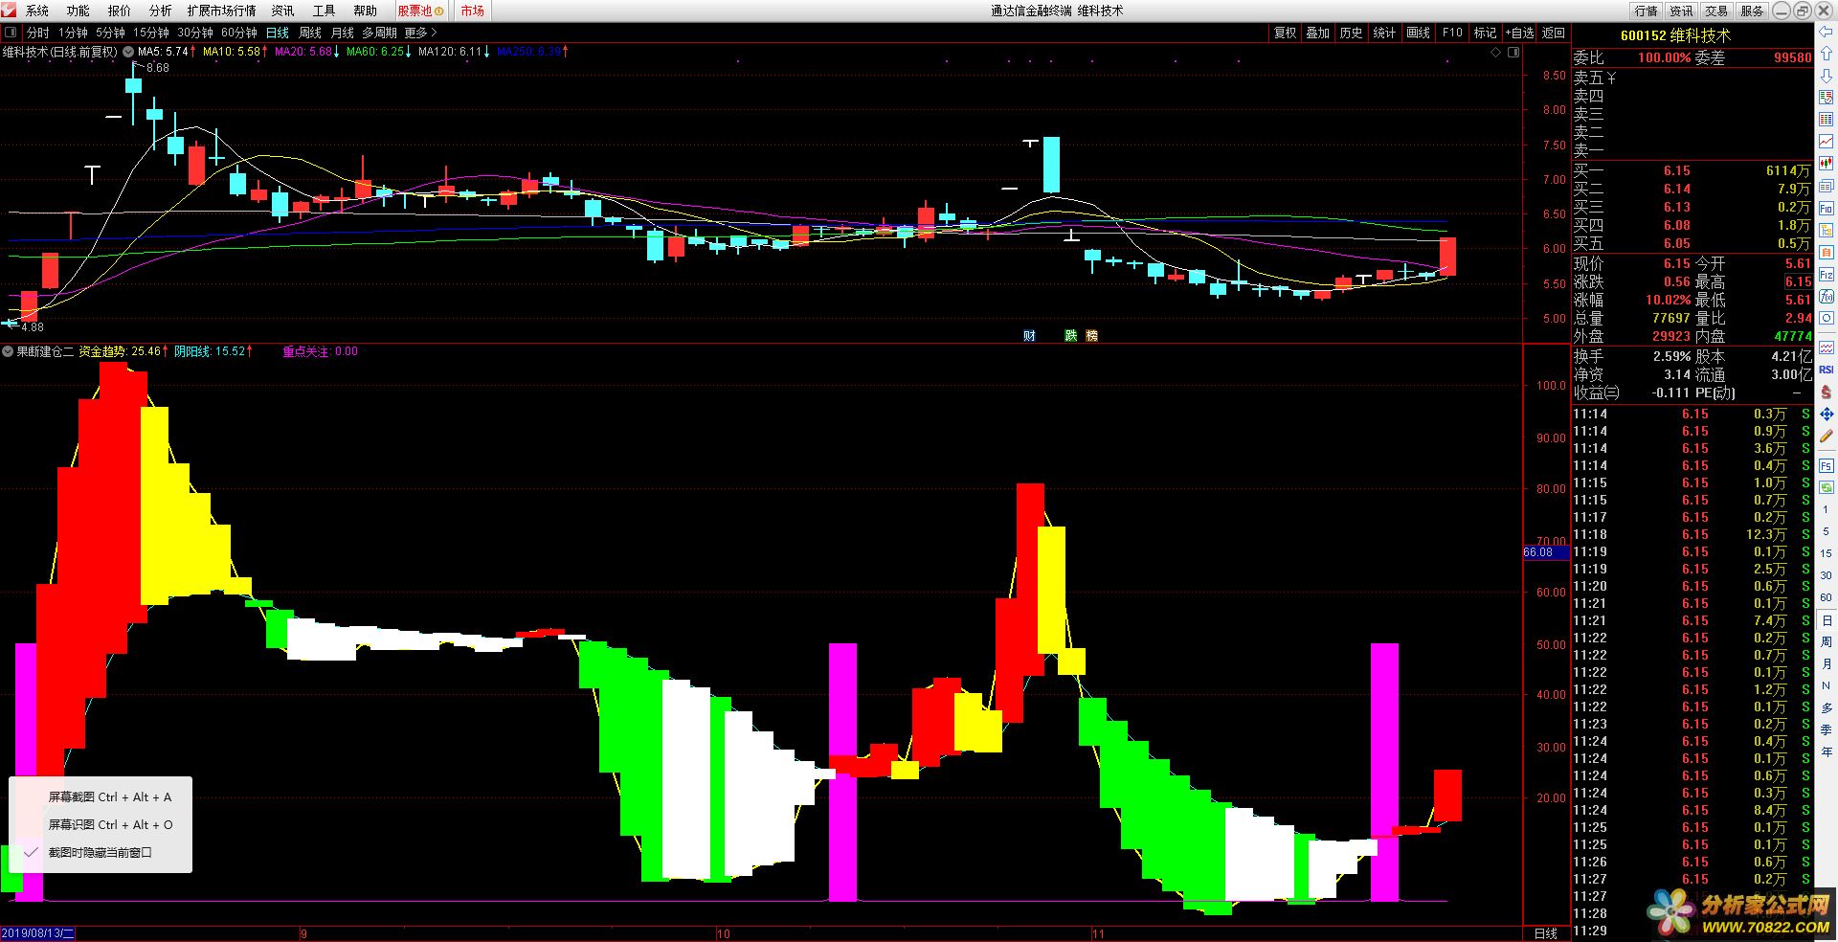Open the 报价 menu

[x=119, y=11]
